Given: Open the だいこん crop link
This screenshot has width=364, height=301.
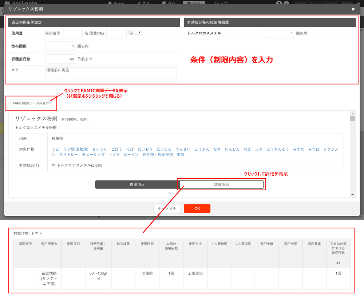Looking at the screenshot, I should coord(164,149).
